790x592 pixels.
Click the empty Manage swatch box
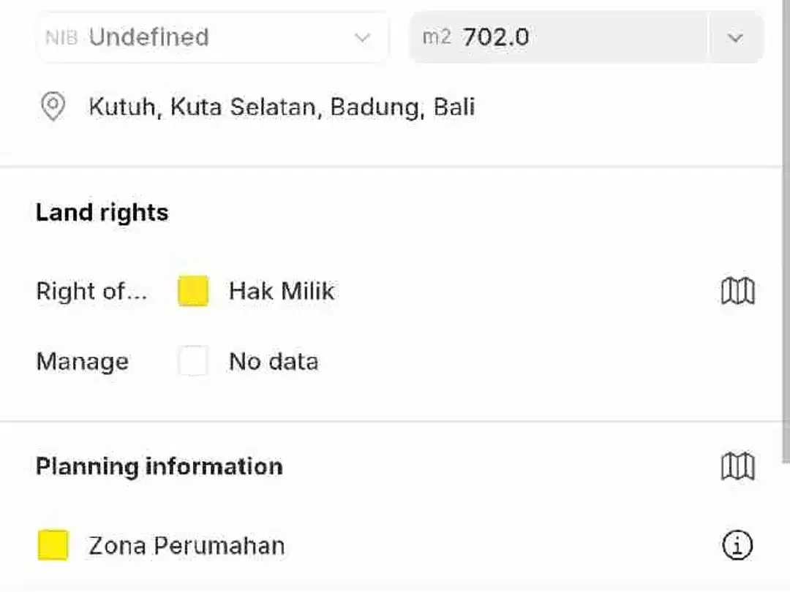click(193, 361)
